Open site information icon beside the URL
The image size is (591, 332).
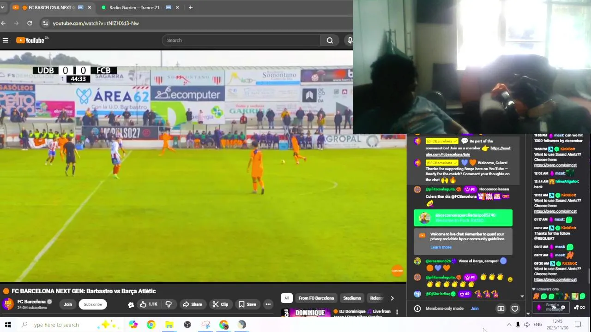tap(45, 23)
